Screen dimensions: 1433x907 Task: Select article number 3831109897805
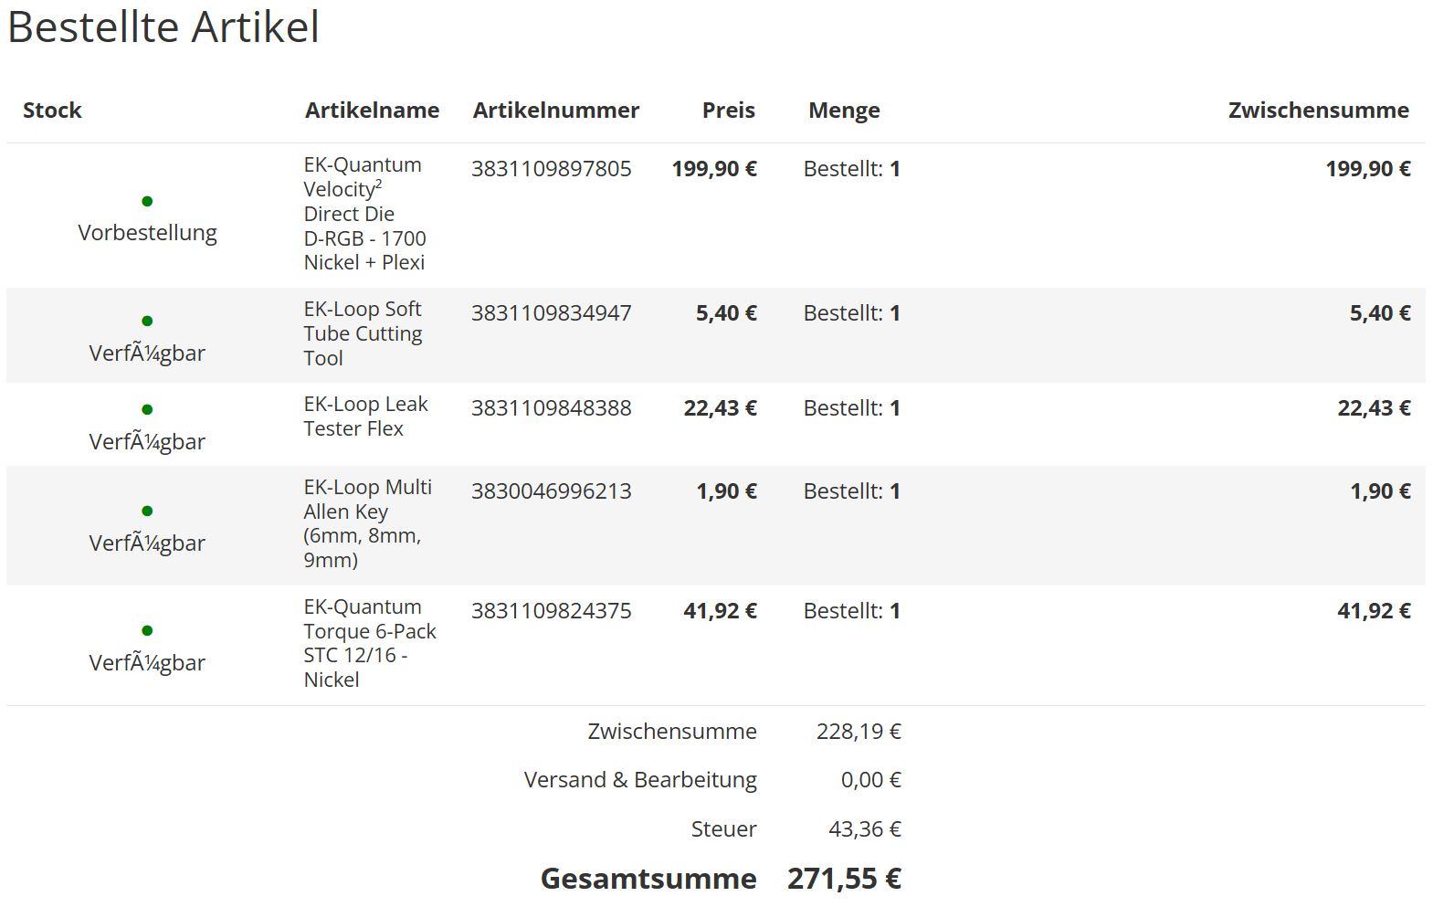click(551, 169)
